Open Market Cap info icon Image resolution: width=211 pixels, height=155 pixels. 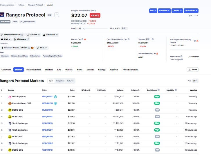click(x=82, y=39)
